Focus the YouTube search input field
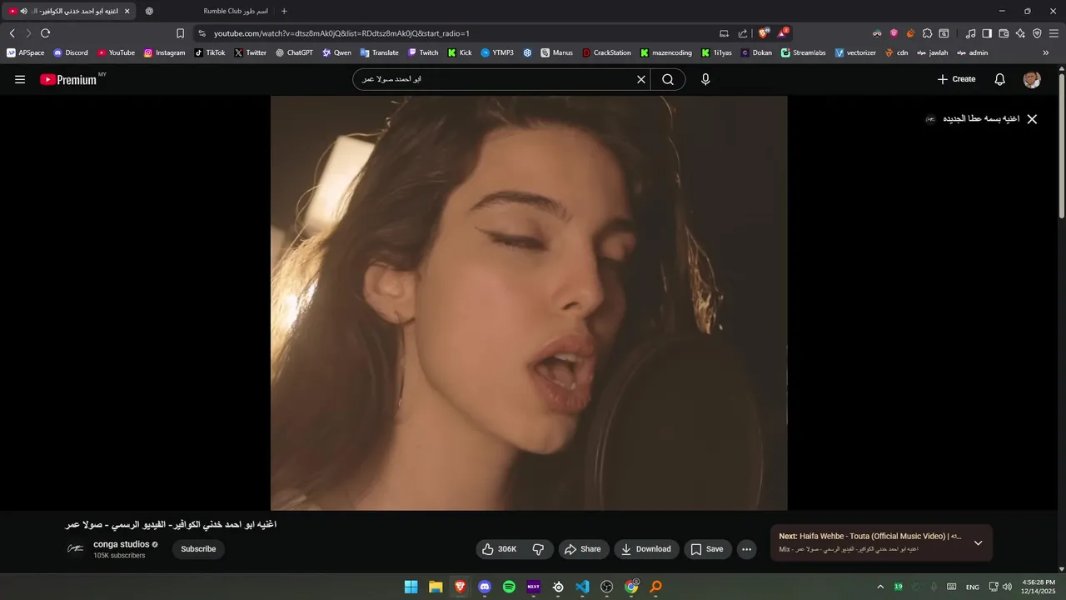The width and height of the screenshot is (1066, 600). (496, 79)
